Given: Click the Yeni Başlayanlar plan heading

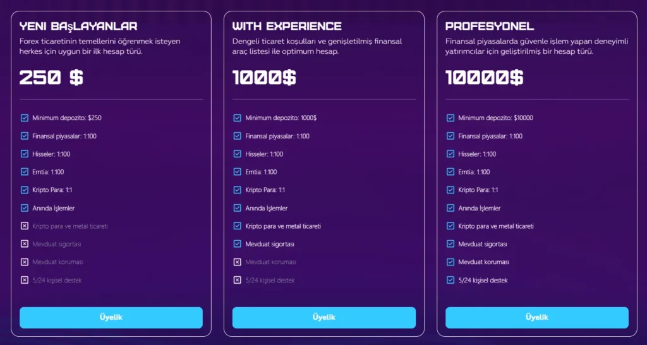Looking at the screenshot, I should [78, 27].
